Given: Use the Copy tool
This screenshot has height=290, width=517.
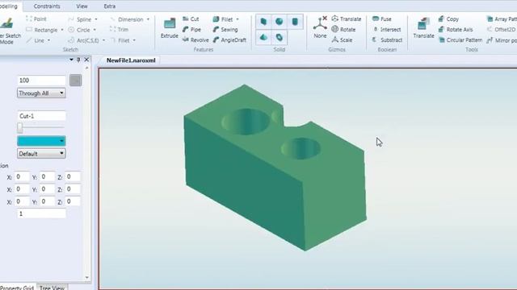Looking at the screenshot, I should click(448, 19).
